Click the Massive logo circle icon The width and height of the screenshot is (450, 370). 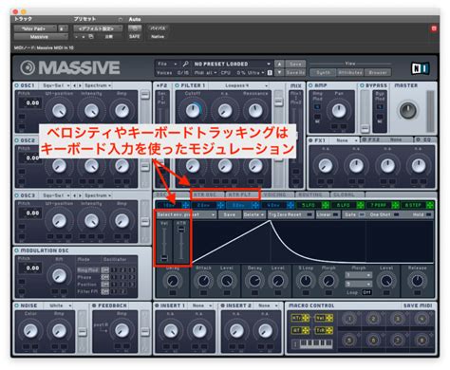(28, 67)
